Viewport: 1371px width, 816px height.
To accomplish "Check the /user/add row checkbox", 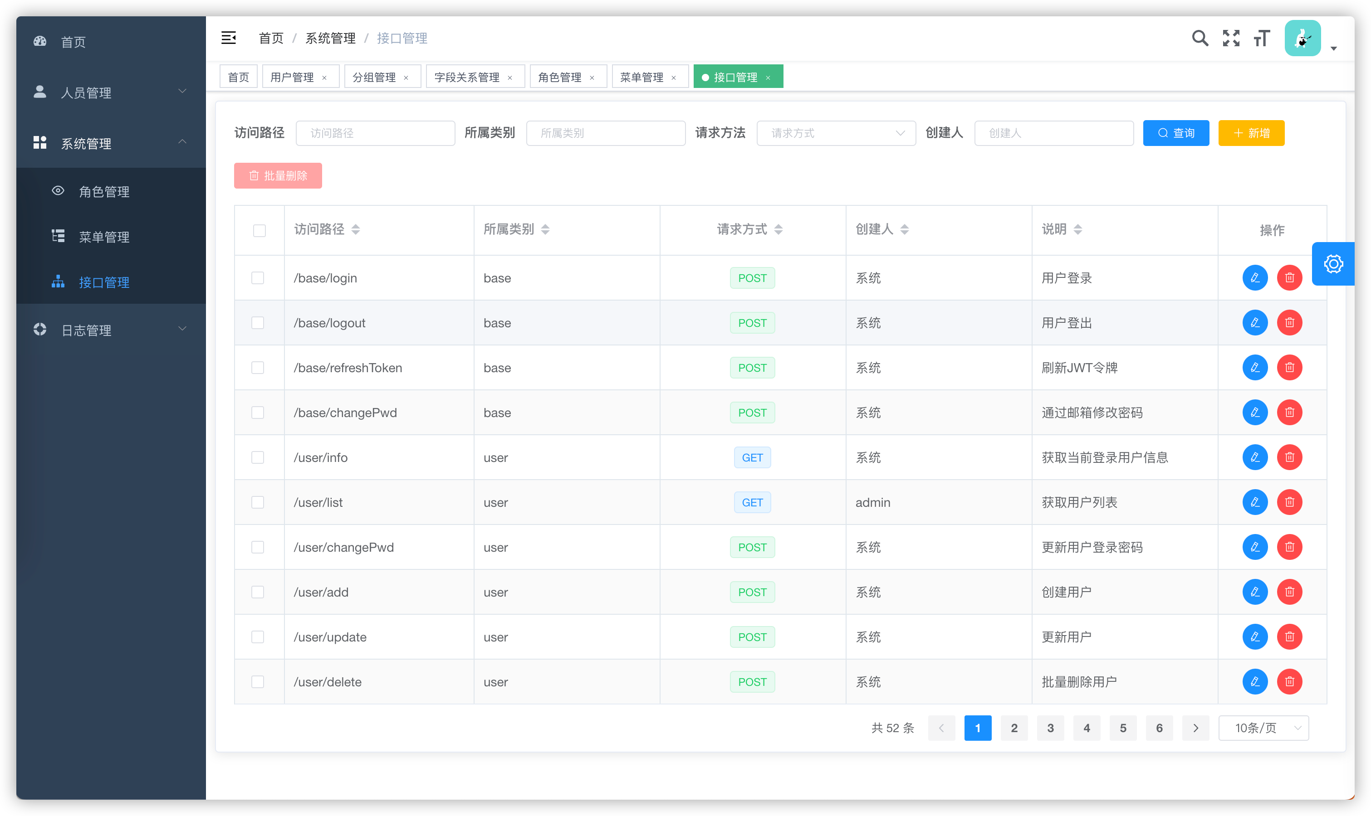I will 258,592.
